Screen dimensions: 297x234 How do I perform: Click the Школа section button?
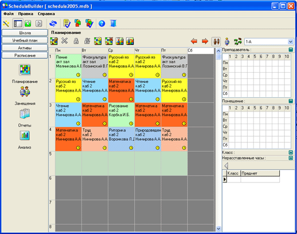[25, 33]
